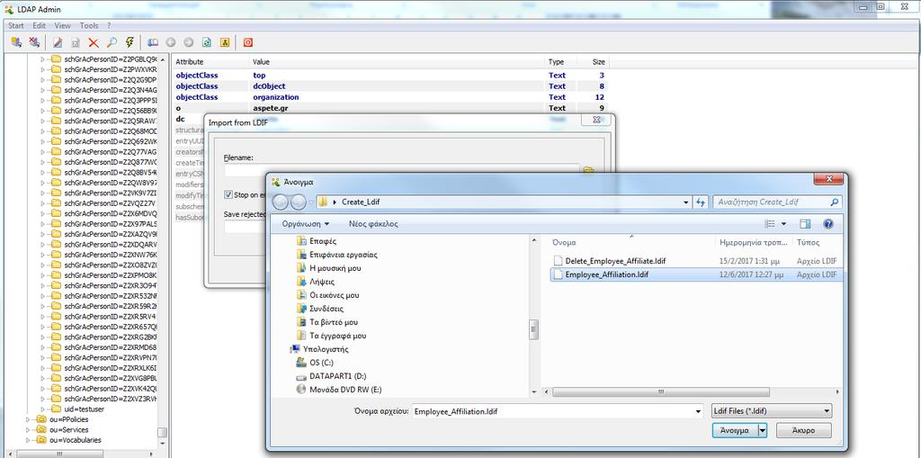Select tree entry schGrAcPersonID=Z2VQZ27V

(x=111, y=202)
